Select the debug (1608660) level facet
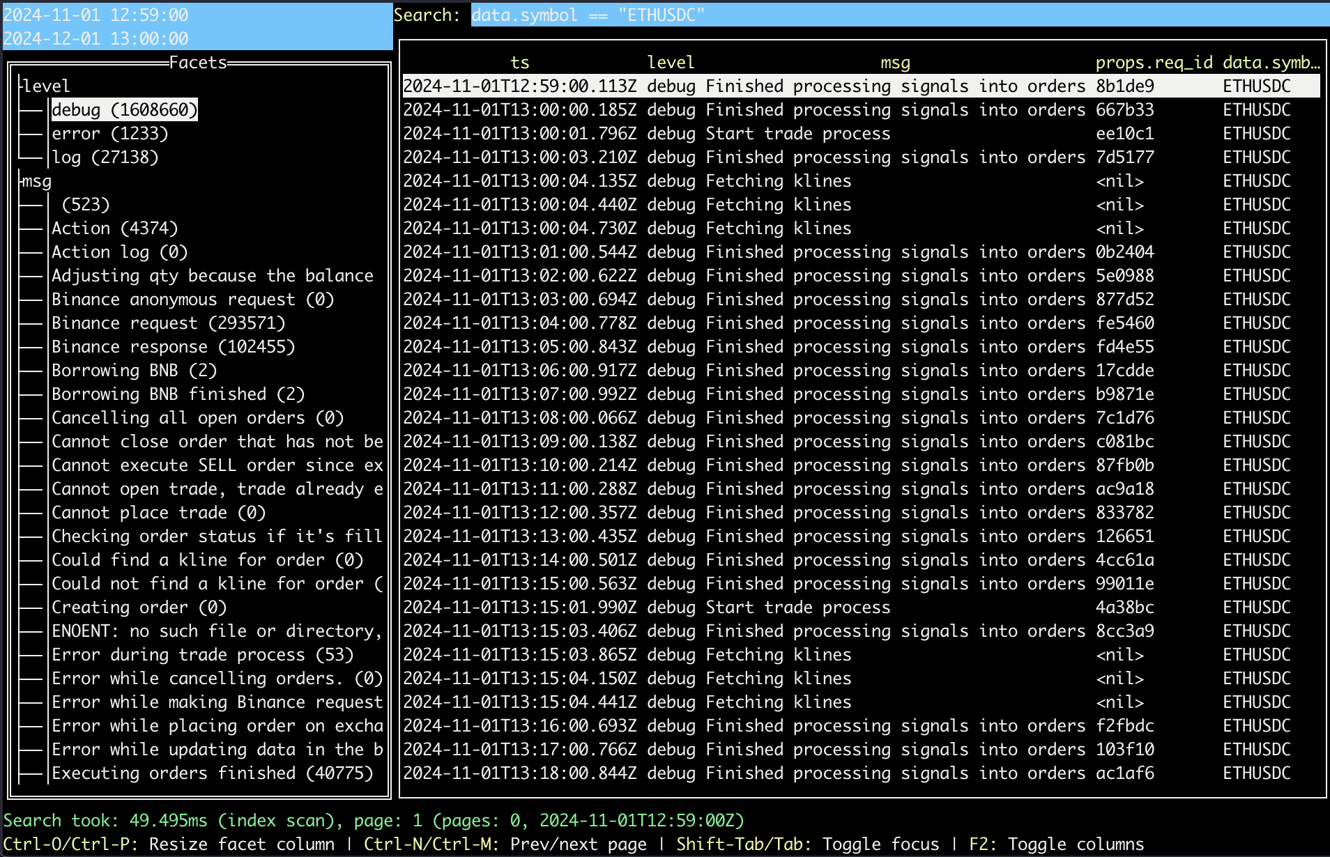The height and width of the screenshot is (857, 1330). pos(124,109)
